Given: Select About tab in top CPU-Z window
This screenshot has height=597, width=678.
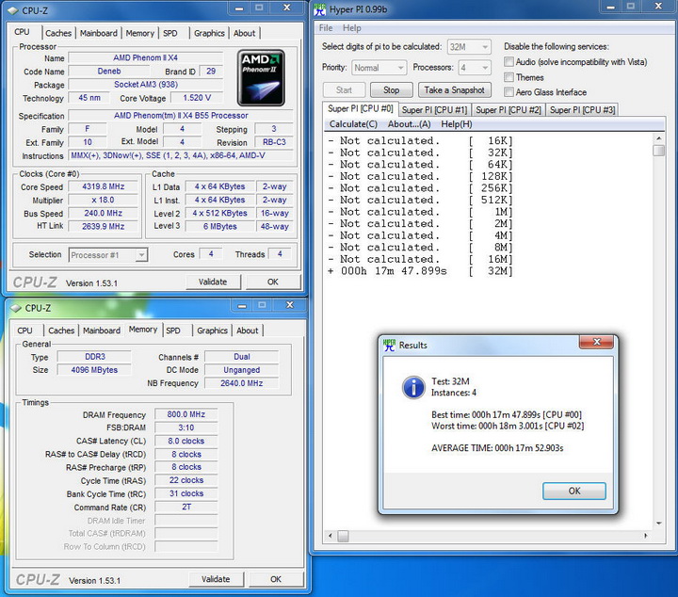Looking at the screenshot, I should pos(244,33).
